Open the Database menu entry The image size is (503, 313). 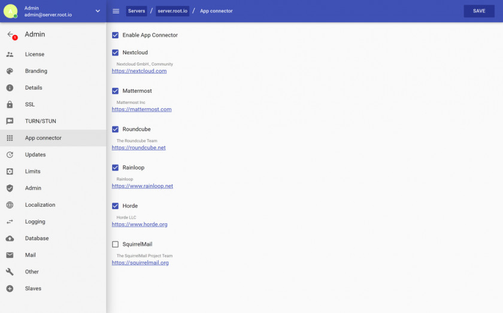pos(53,238)
